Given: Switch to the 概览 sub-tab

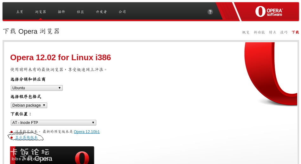Looking at the screenshot, I should [x=246, y=32].
